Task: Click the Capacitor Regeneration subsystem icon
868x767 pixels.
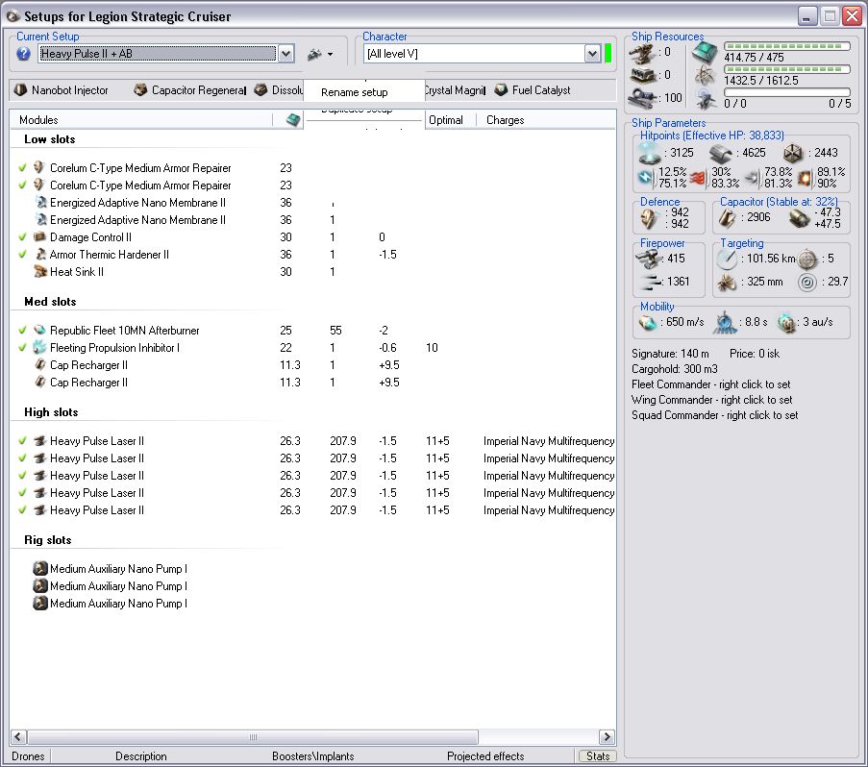Action: tap(140, 90)
